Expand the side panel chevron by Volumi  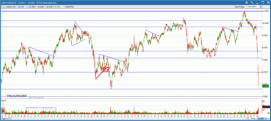(x=3, y=111)
